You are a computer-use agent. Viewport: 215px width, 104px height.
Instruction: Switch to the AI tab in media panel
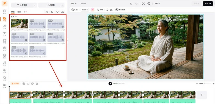25,12
